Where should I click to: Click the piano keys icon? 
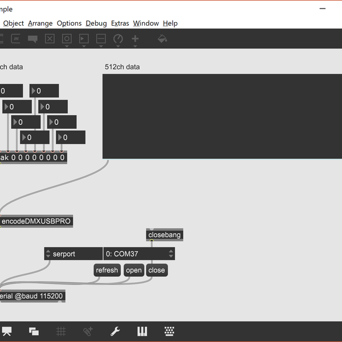click(142, 331)
